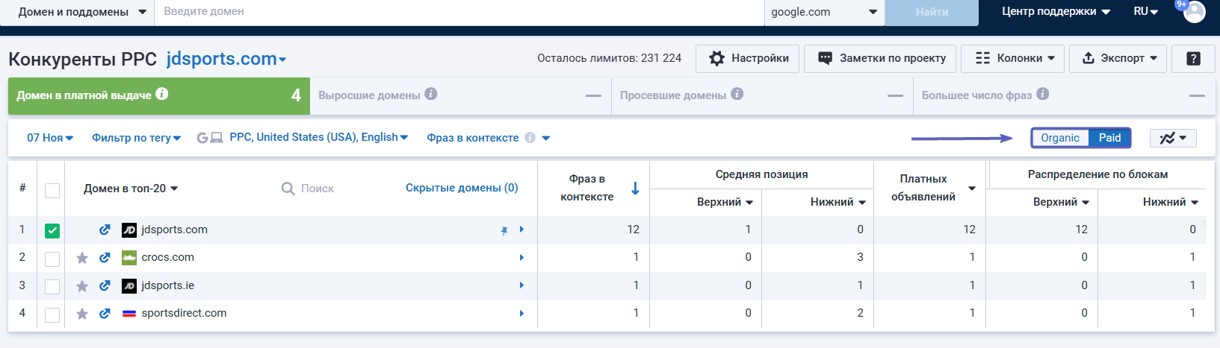Click into the Введите домен input field
The width and height of the screenshot is (1220, 348).
tap(459, 12)
